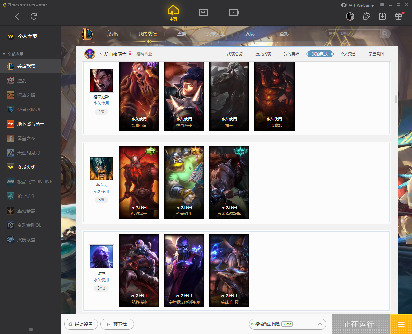The image size is (412, 334).
Task: Open the 部落精神 skin card
Action: point(139,271)
